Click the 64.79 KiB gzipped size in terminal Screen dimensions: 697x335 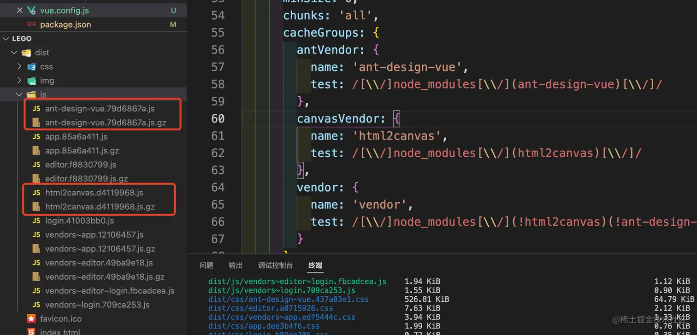click(674, 300)
